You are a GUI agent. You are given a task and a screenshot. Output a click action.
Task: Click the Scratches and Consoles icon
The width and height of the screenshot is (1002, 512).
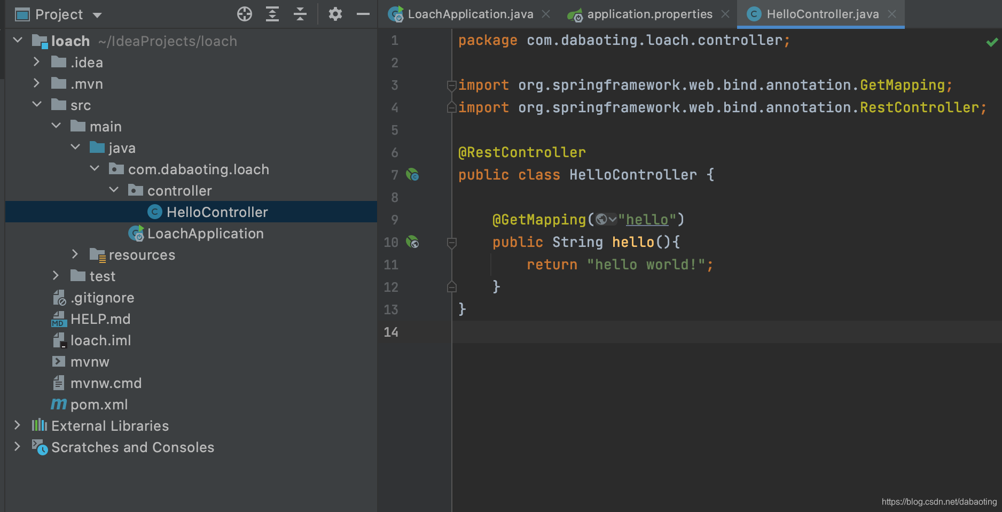(40, 447)
